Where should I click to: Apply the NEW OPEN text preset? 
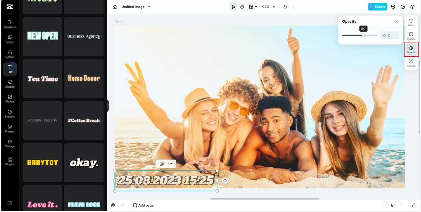point(43,36)
